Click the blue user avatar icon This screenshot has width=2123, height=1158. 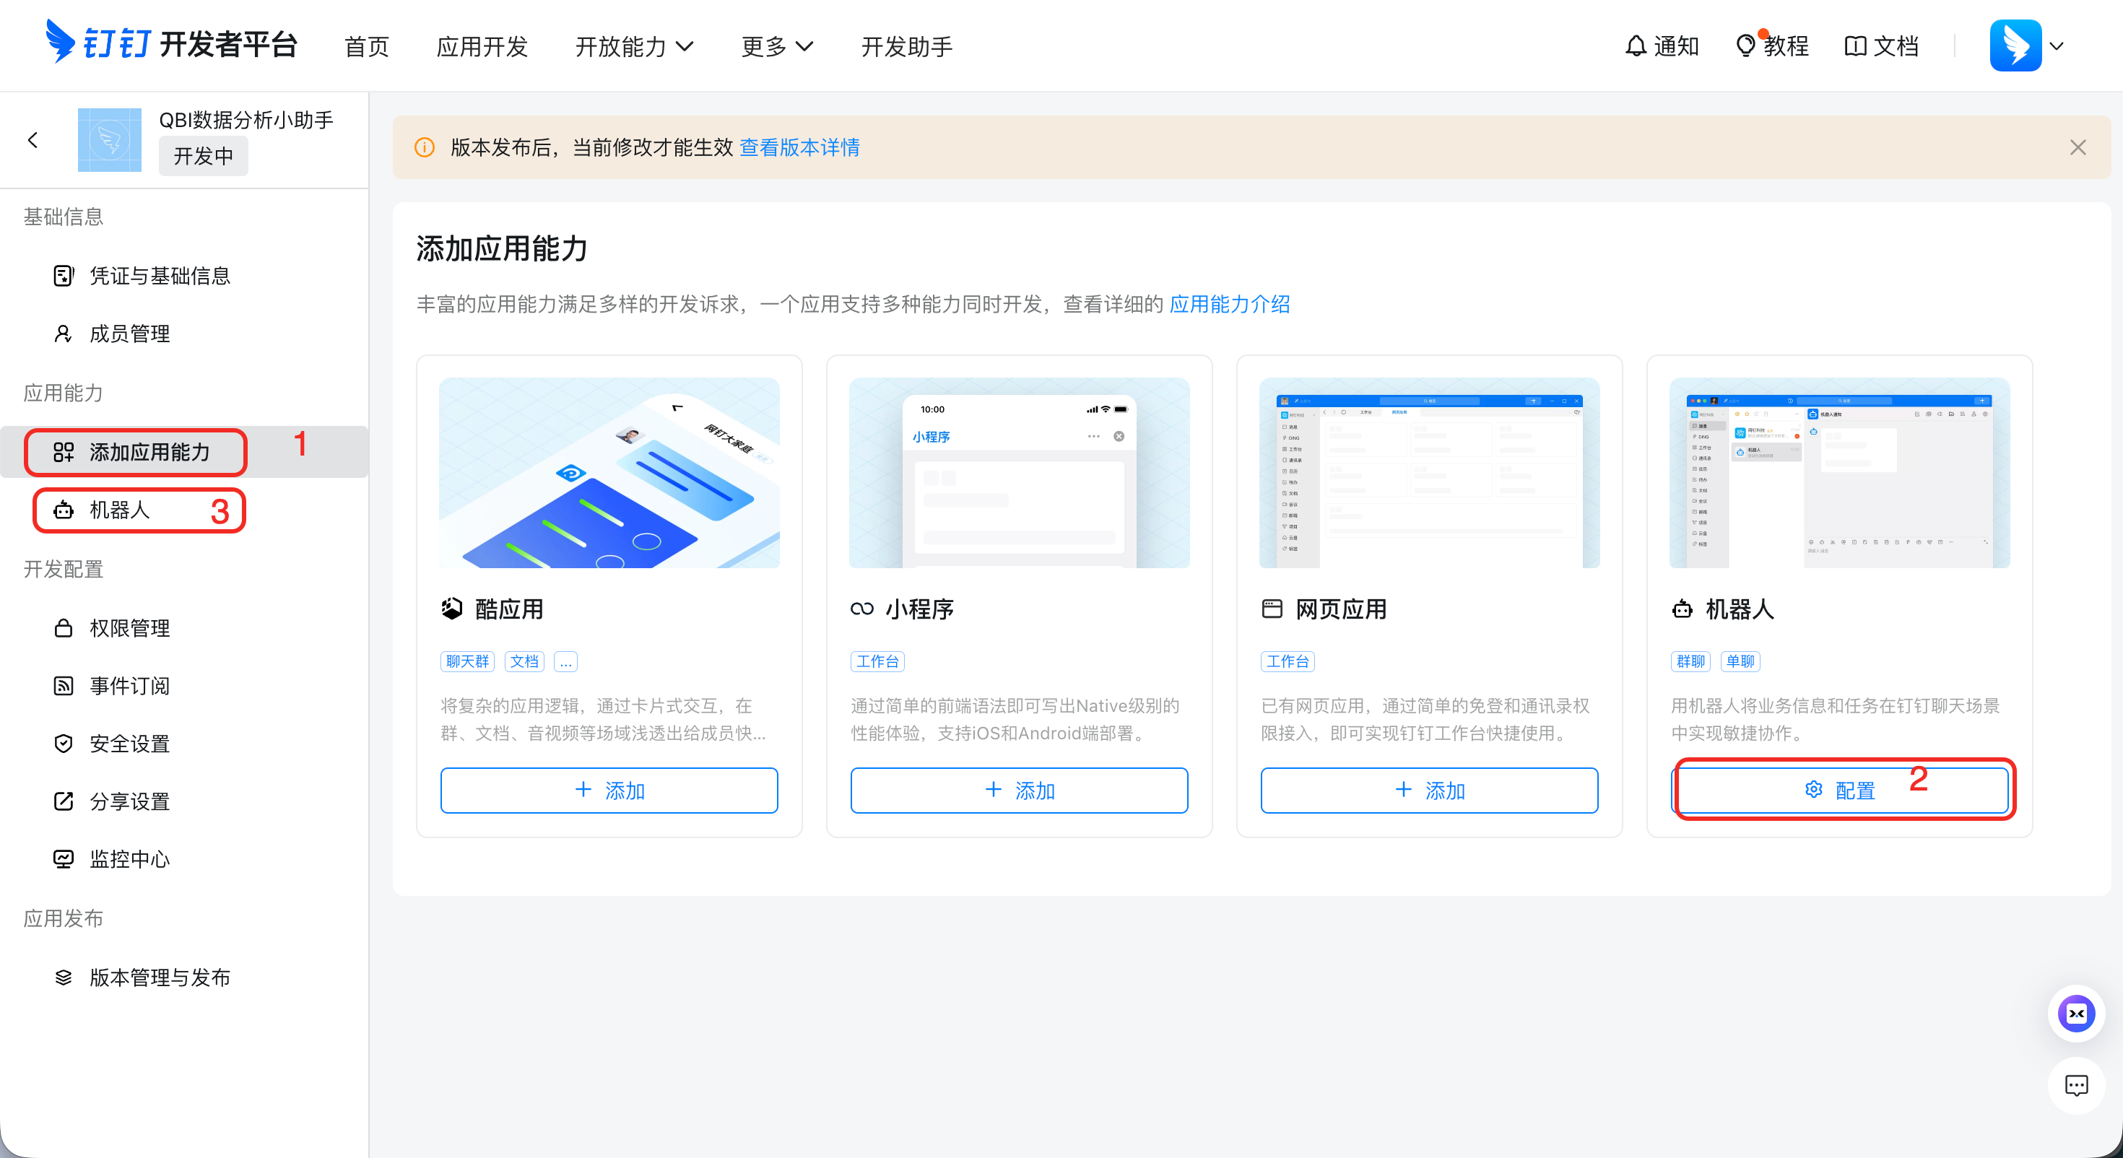click(x=2015, y=45)
